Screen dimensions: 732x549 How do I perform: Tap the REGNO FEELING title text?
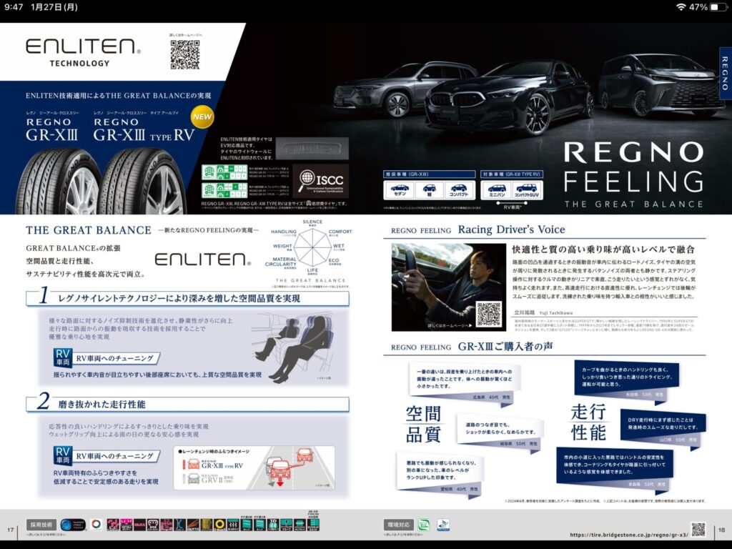(x=633, y=167)
